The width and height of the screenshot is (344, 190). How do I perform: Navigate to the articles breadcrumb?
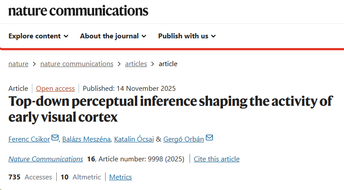click(x=136, y=64)
